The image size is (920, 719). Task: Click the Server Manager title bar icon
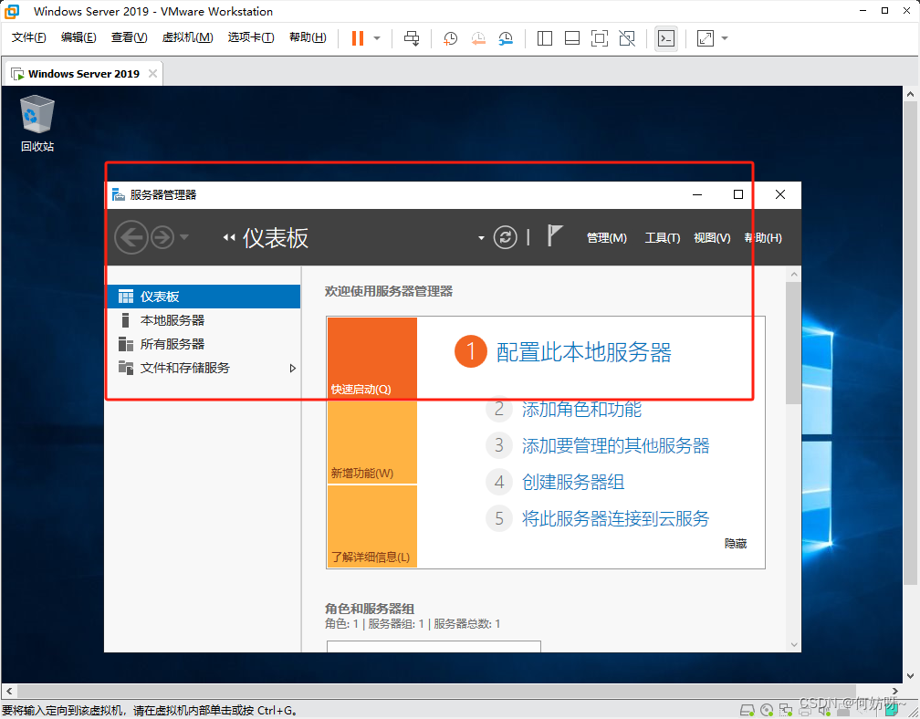(x=118, y=194)
